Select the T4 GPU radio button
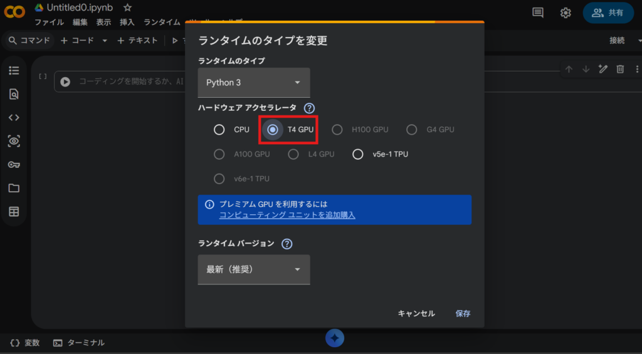 pyautogui.click(x=273, y=130)
